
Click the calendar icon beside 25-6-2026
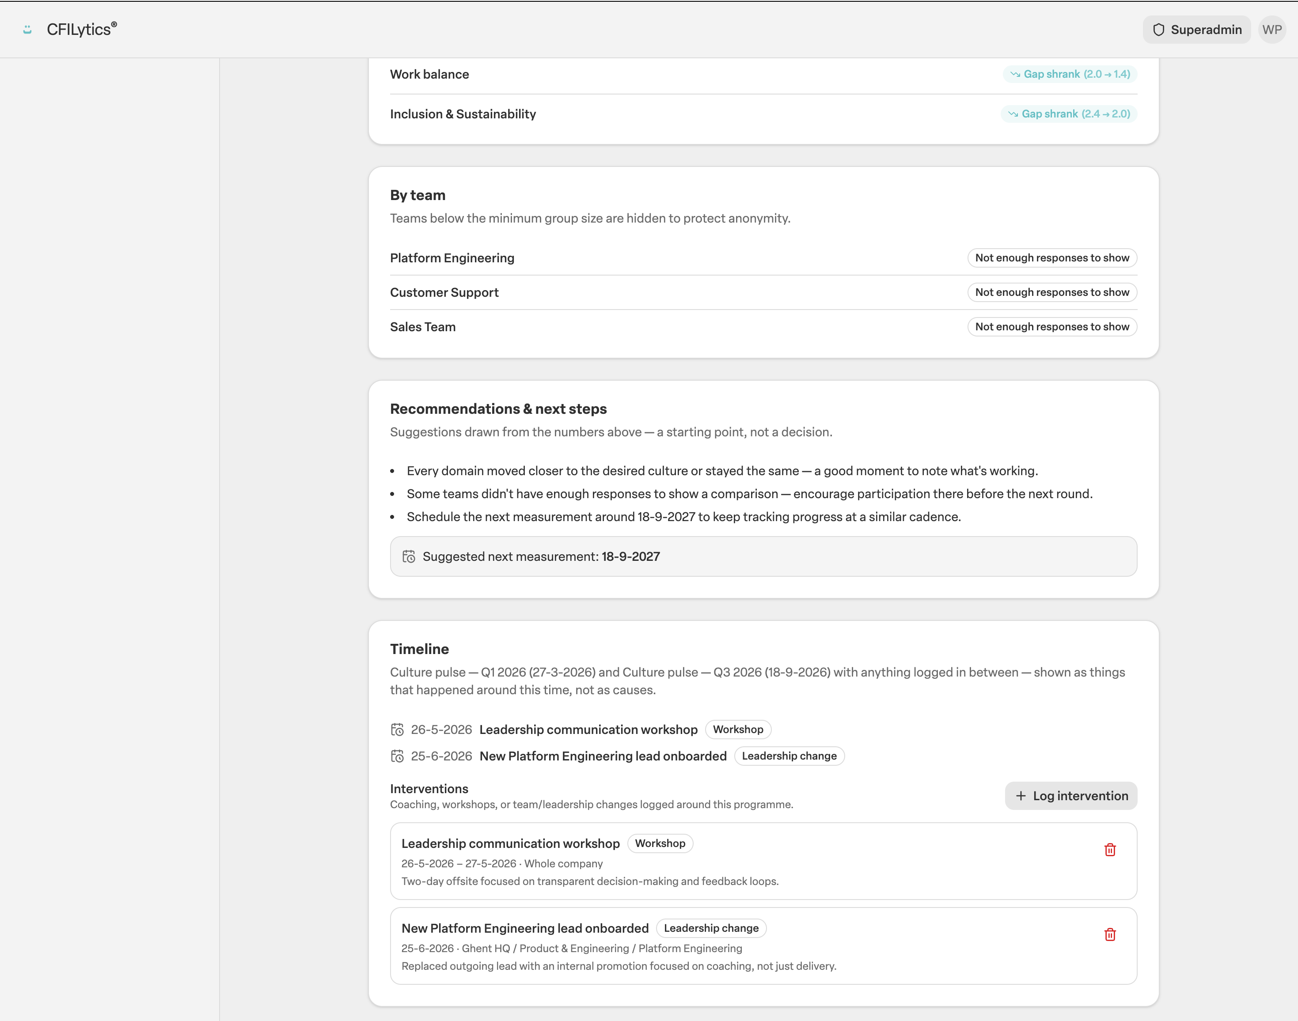[397, 756]
